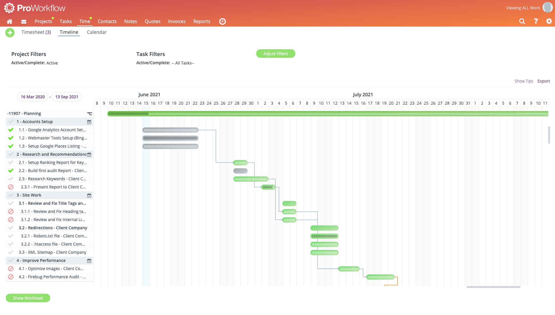Screen dimensions: 555x315
Task: Open the timer clock icon
Action: point(222,21)
